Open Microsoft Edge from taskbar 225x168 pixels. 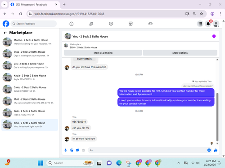pyautogui.click(x=119, y=163)
